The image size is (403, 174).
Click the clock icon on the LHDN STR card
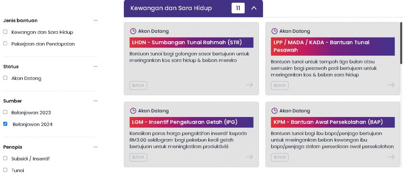click(x=133, y=31)
